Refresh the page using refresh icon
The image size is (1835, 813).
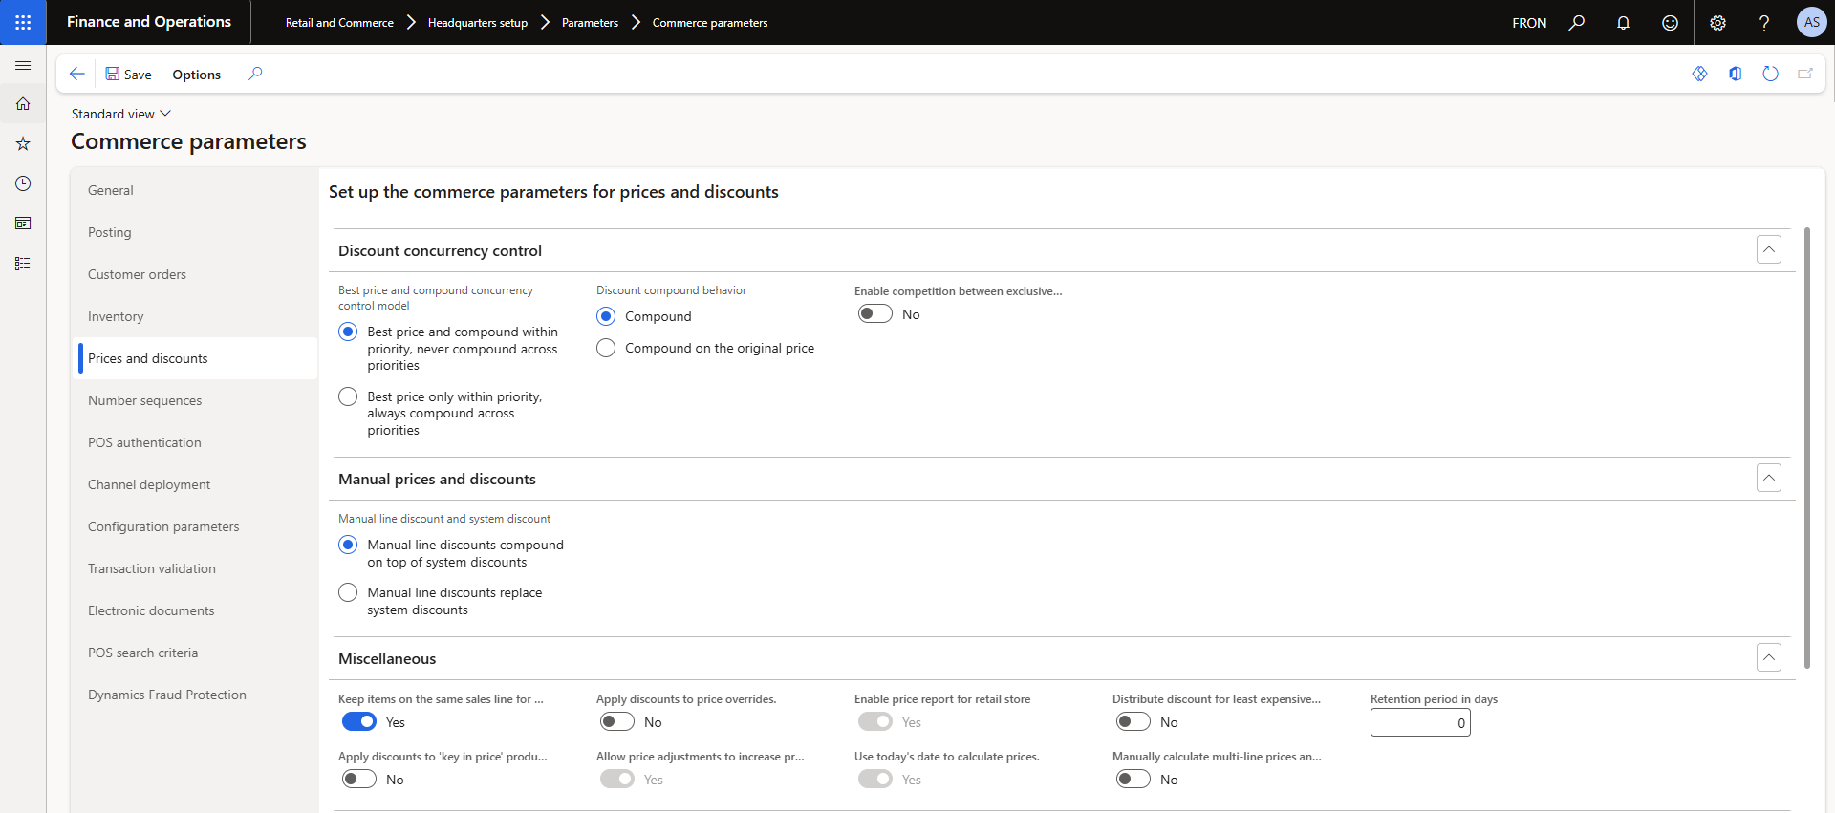coord(1770,75)
